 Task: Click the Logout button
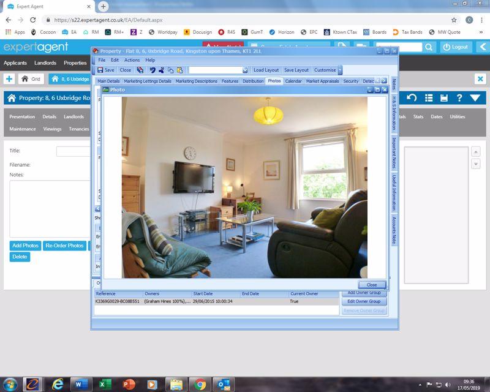[x=456, y=47]
